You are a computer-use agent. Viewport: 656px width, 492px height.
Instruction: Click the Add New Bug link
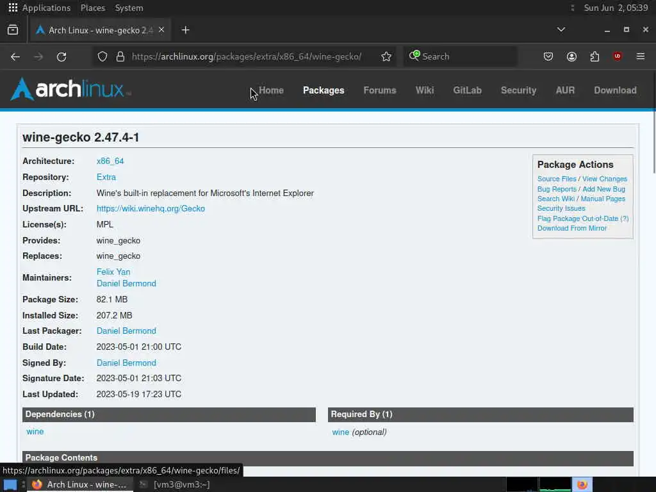coord(603,189)
